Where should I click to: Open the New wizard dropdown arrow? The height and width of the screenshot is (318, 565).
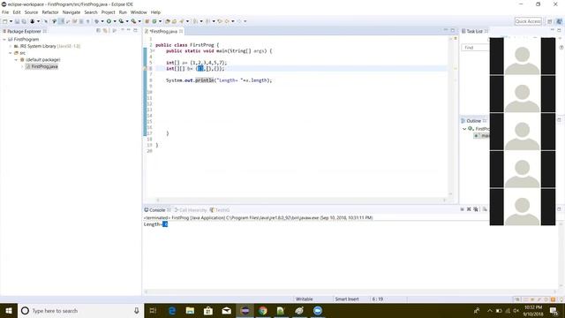pos(11,21)
